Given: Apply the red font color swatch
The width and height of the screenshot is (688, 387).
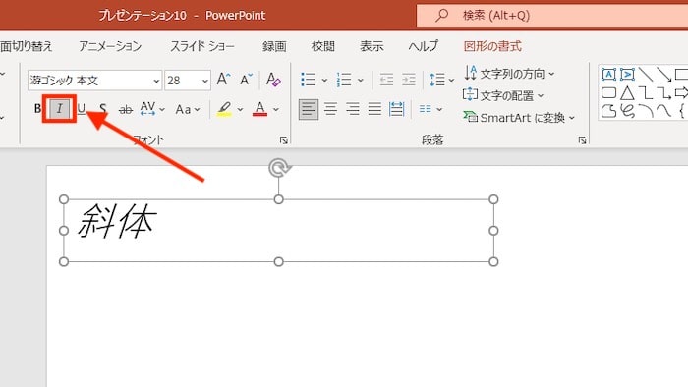Looking at the screenshot, I should (x=259, y=109).
